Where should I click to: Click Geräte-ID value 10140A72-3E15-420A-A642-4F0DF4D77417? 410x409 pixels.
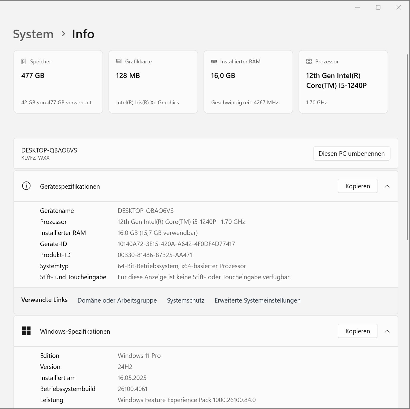pyautogui.click(x=176, y=244)
